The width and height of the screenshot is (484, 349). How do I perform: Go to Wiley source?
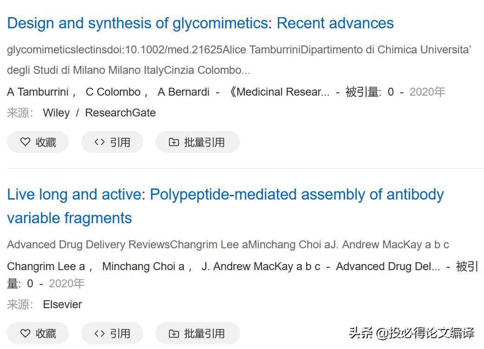[56, 113]
